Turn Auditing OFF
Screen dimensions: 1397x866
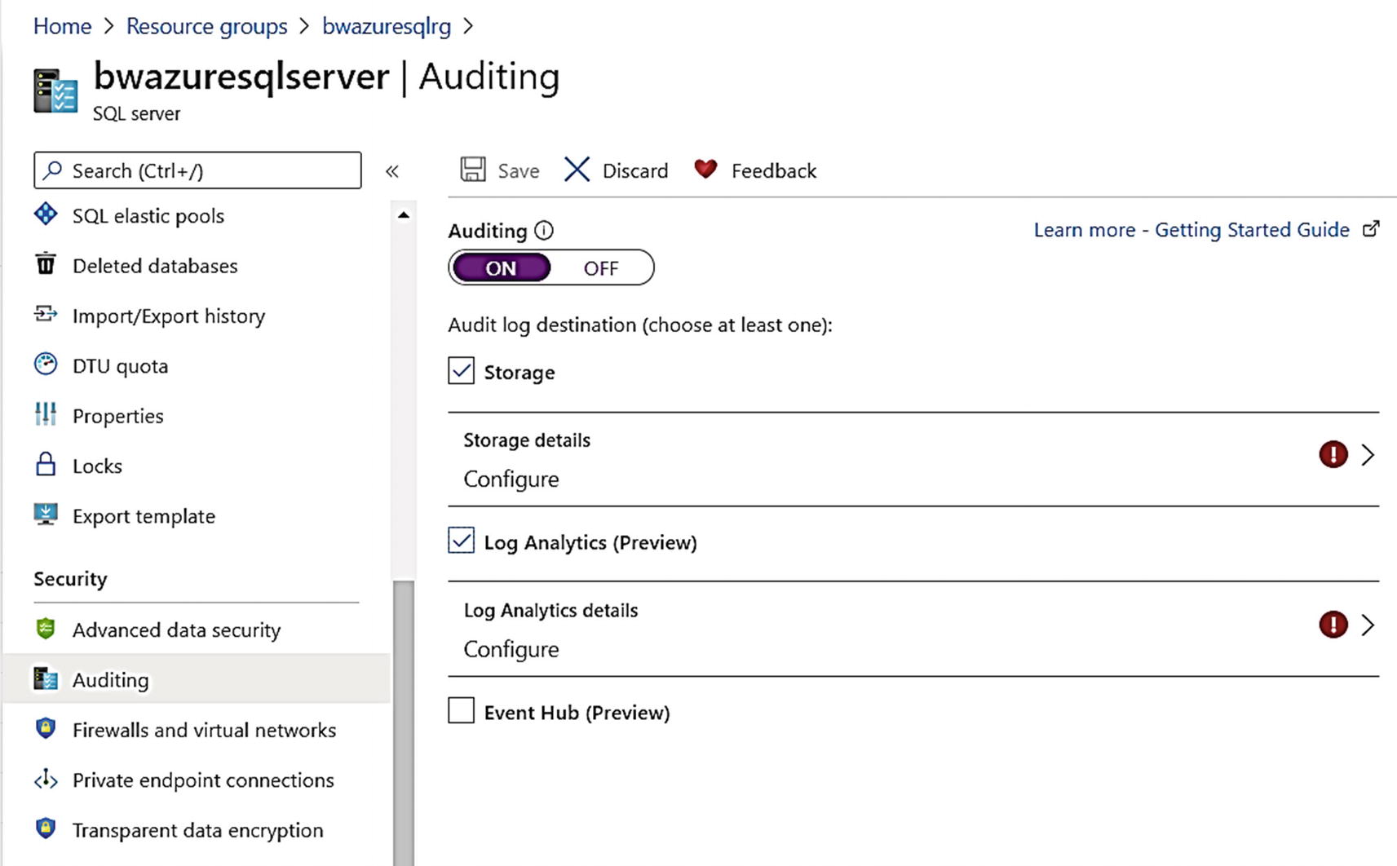(601, 268)
